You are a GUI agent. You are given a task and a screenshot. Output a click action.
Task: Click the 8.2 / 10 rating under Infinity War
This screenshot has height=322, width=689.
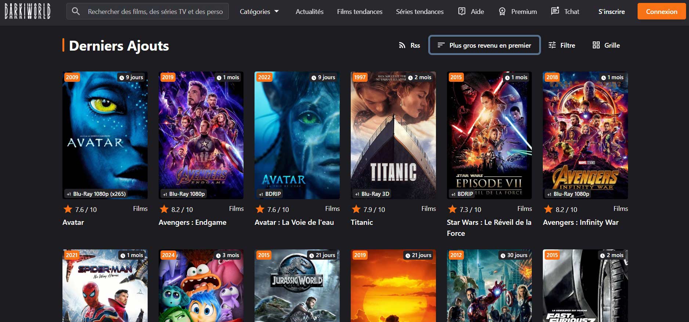tap(566, 209)
